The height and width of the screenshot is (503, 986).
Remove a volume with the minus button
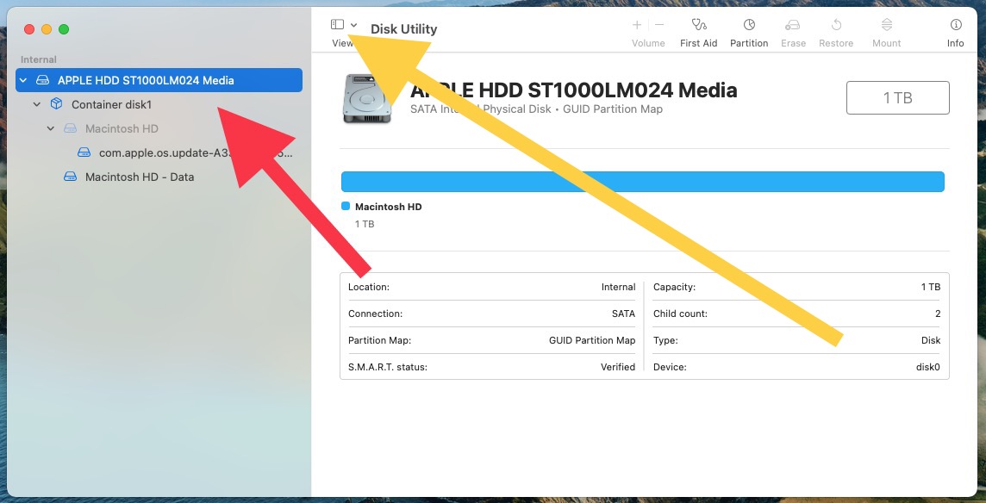point(659,24)
